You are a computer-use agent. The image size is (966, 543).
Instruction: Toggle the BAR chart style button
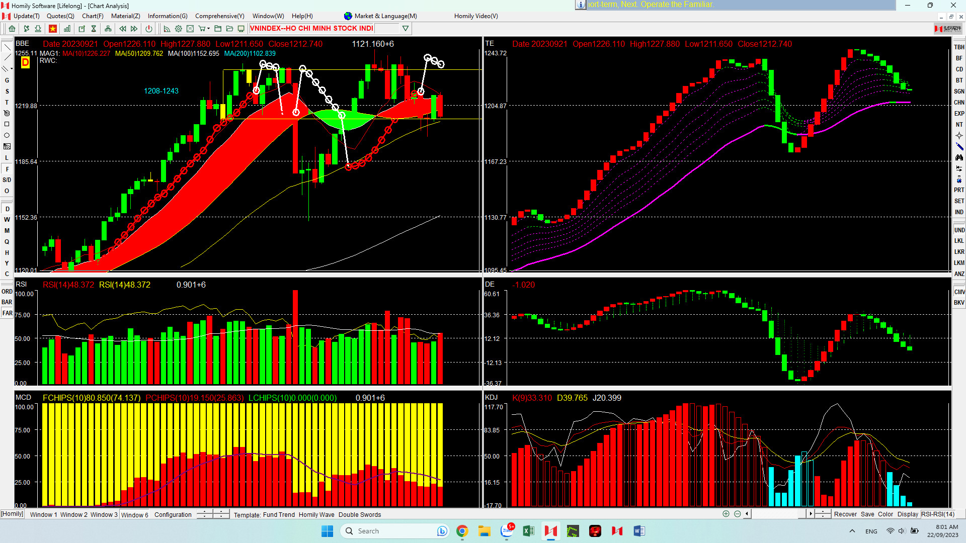(x=7, y=302)
